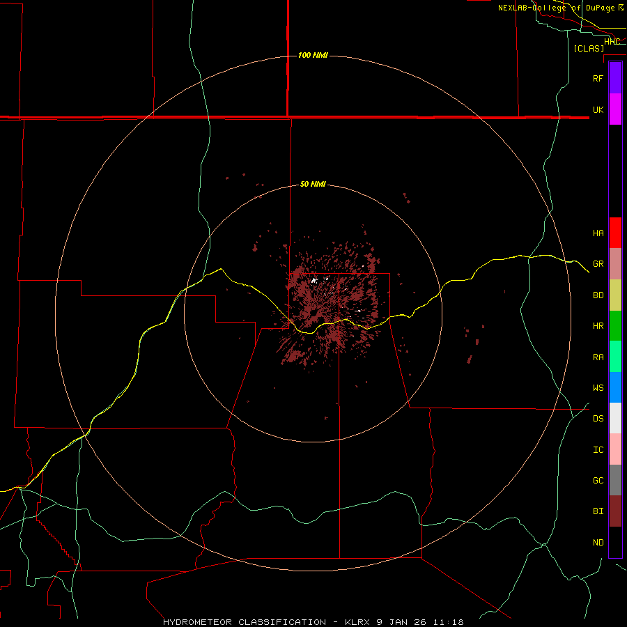Click the HA legend label
The height and width of the screenshot is (627, 627).
598,233
